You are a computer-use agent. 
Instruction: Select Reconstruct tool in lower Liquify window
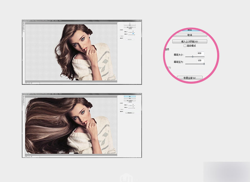tap(24, 97)
